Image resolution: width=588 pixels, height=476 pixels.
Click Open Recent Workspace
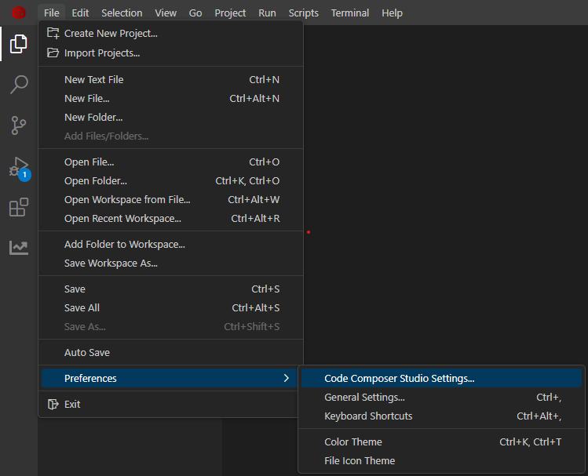122,219
